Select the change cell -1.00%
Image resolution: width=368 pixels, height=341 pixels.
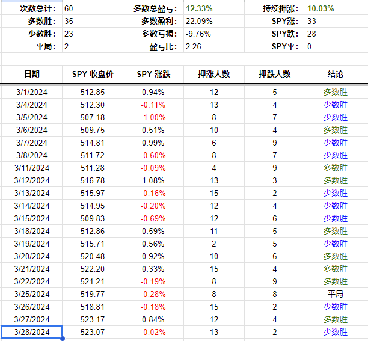coord(153,117)
